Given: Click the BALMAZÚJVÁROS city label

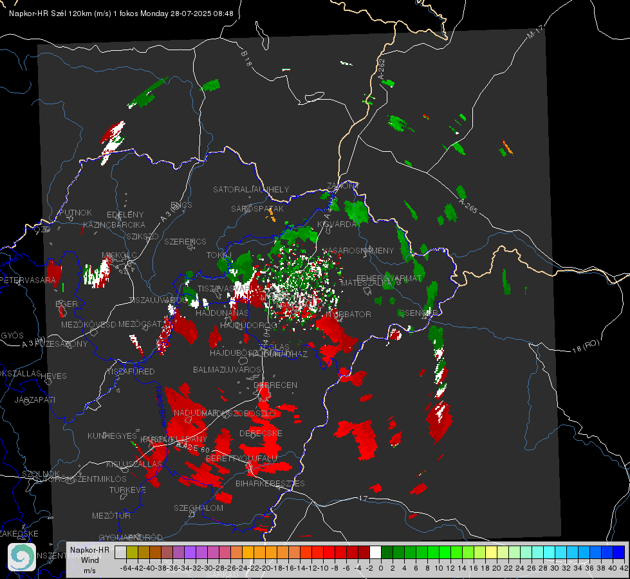Looking at the screenshot, I should [x=227, y=369].
